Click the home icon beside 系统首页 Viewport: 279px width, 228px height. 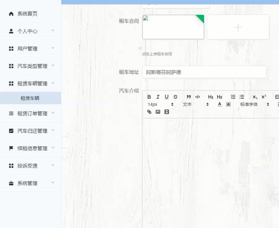(11, 14)
